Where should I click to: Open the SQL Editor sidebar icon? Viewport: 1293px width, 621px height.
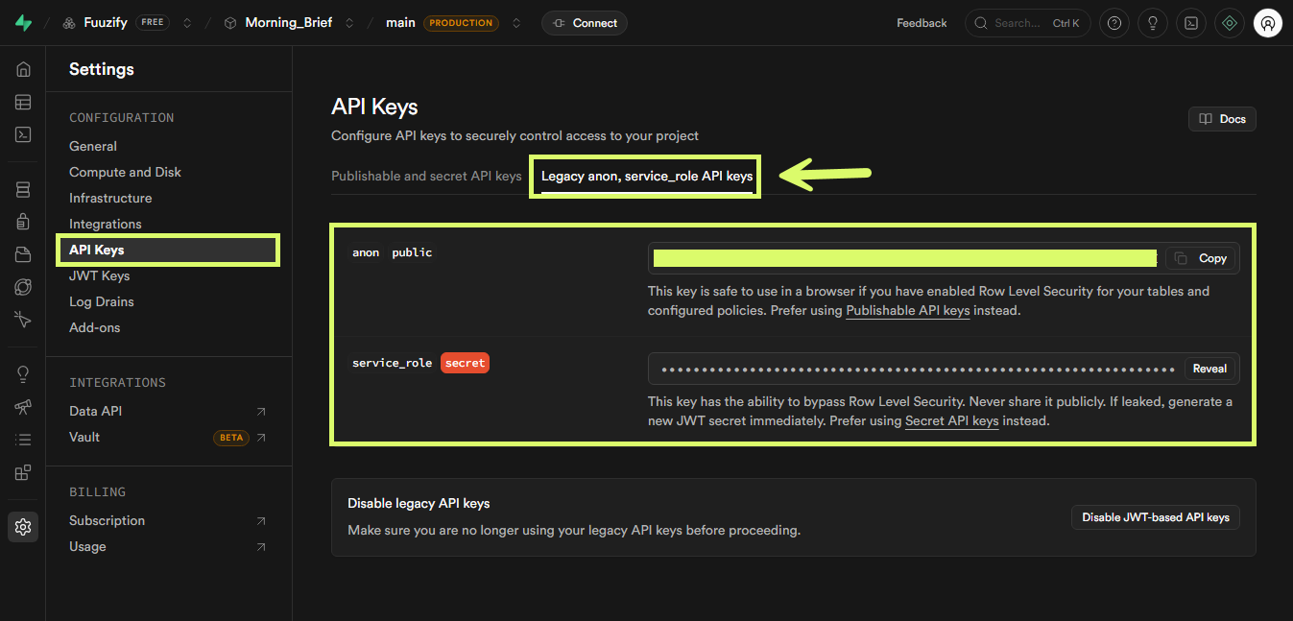(23, 134)
